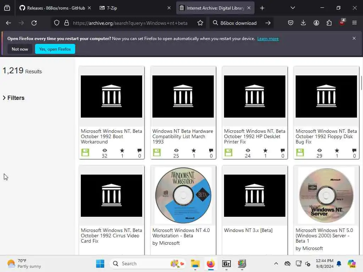
Task: Open the tracking protection shield icon
Action: point(57,23)
